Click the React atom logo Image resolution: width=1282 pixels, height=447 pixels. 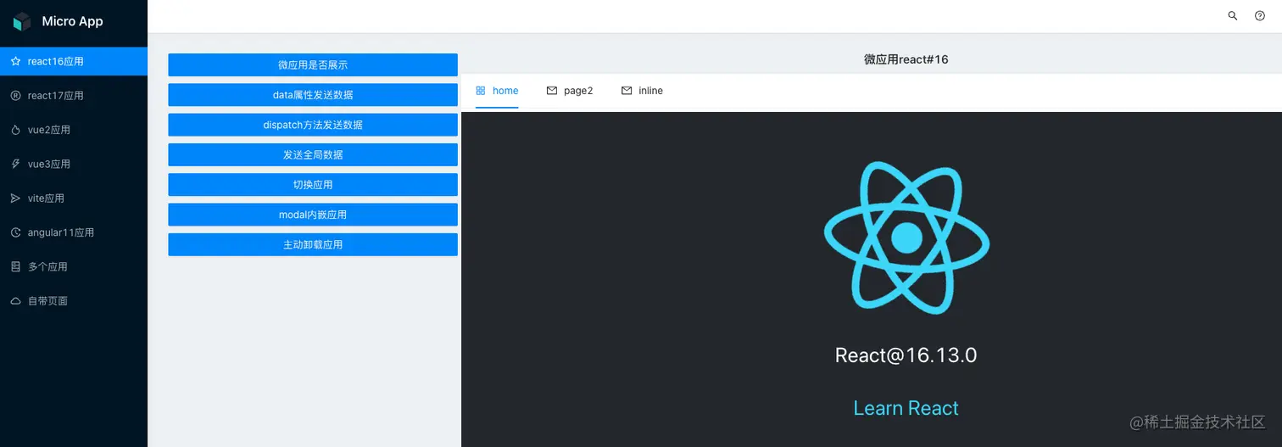[x=906, y=237]
